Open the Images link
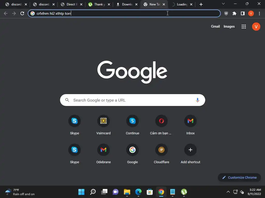265x198 pixels. point(229,27)
